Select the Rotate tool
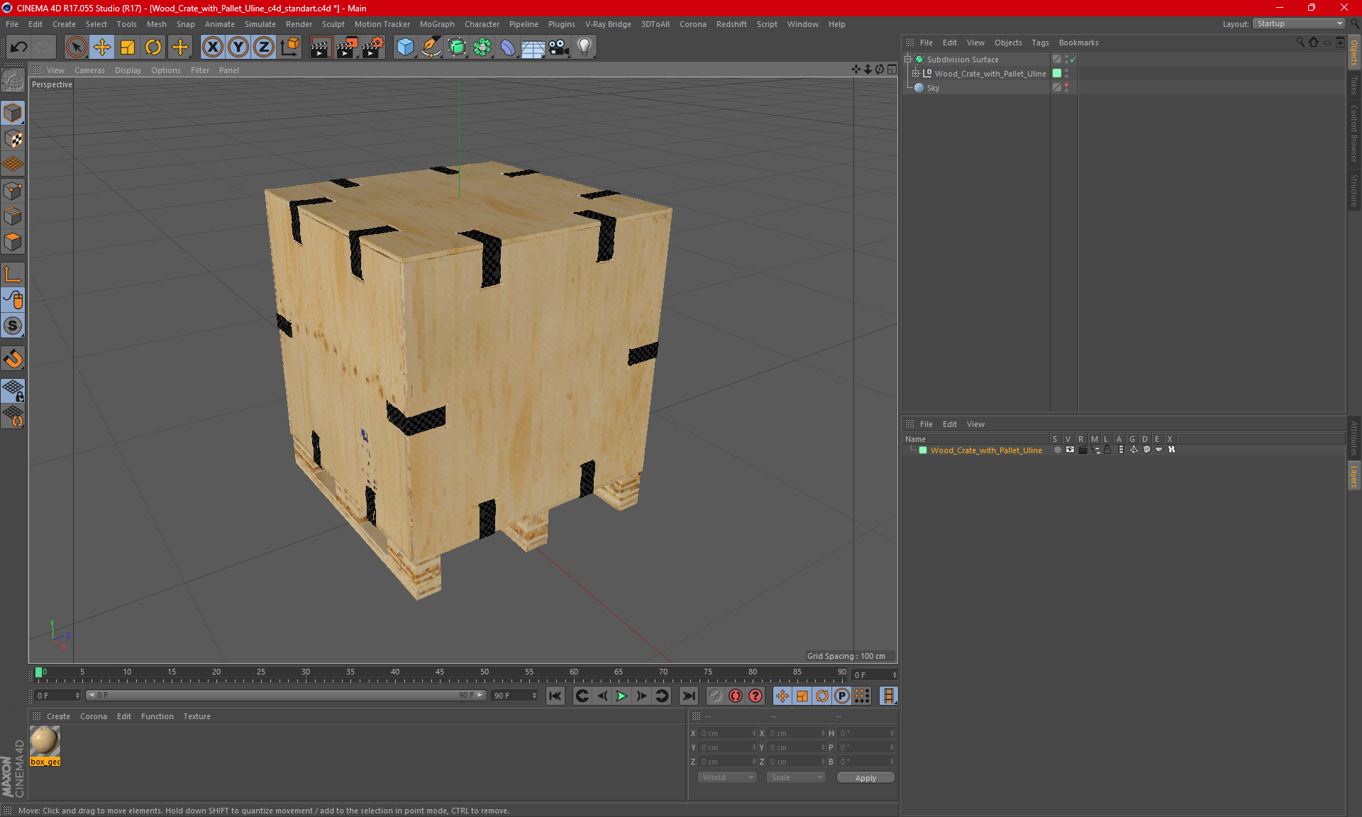 [x=153, y=47]
